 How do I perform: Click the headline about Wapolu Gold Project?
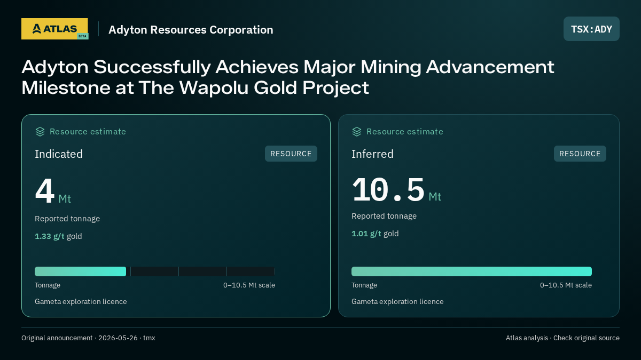[288, 77]
